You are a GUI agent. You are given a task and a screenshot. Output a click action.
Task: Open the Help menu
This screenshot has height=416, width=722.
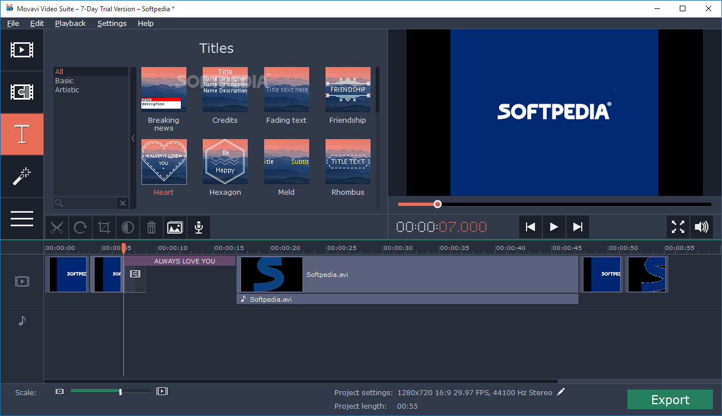click(x=145, y=23)
